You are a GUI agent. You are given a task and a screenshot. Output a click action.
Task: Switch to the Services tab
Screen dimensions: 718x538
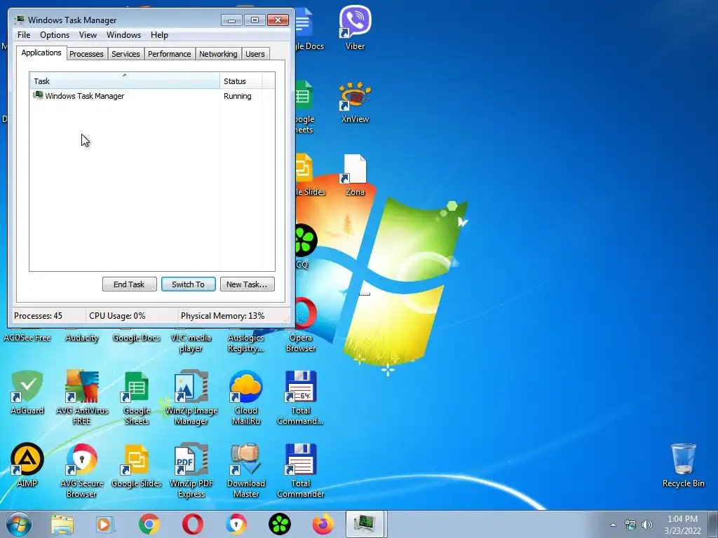tap(126, 54)
